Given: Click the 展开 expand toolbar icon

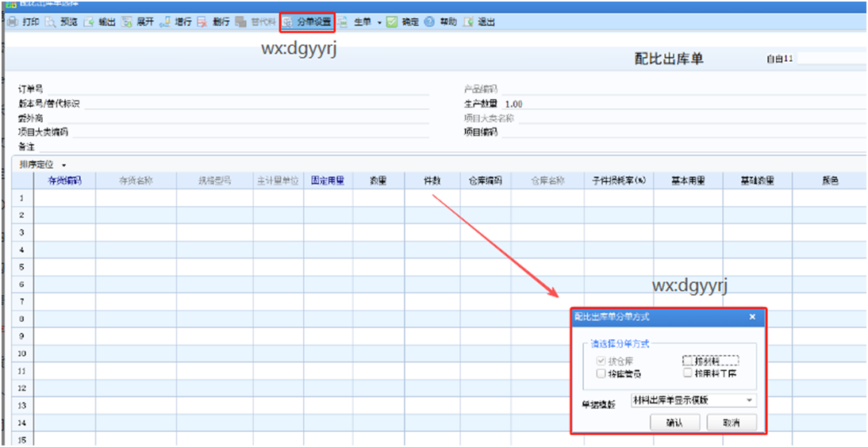Looking at the screenshot, I should pyautogui.click(x=127, y=22).
